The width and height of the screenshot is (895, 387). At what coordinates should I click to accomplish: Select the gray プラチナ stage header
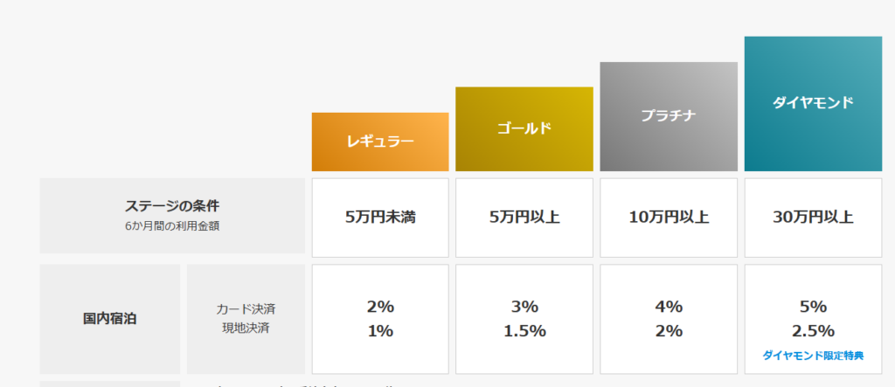coord(669,116)
